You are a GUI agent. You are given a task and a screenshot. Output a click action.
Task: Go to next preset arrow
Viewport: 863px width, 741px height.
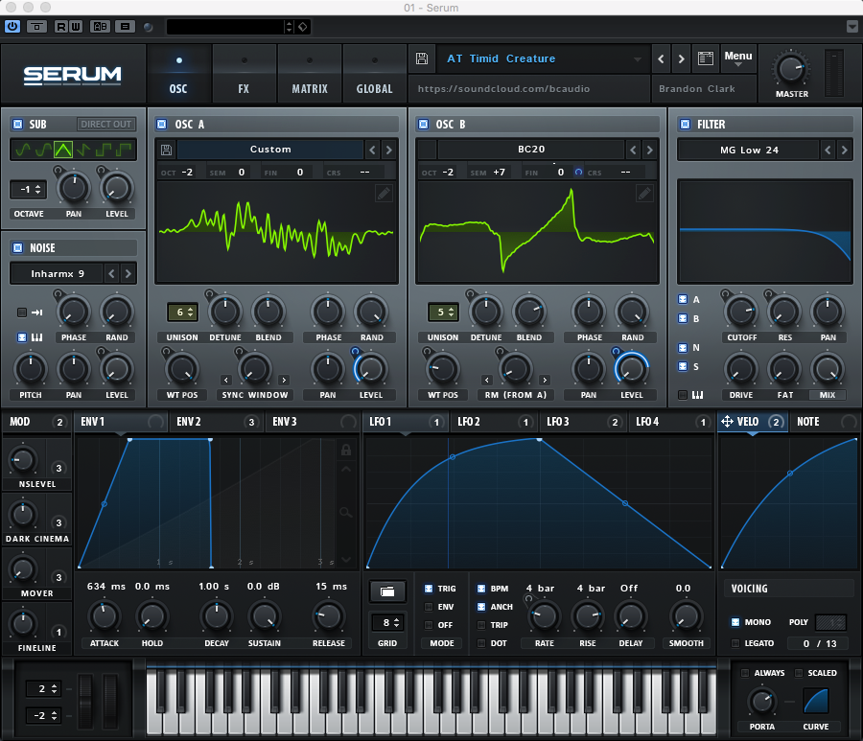682,58
